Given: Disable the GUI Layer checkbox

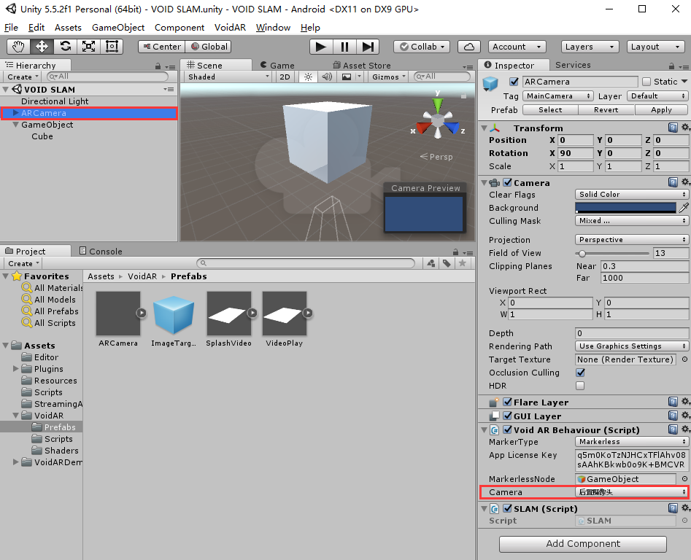Looking at the screenshot, I should 508,416.
